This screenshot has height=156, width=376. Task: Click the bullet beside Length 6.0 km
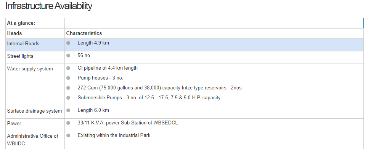click(x=68, y=110)
